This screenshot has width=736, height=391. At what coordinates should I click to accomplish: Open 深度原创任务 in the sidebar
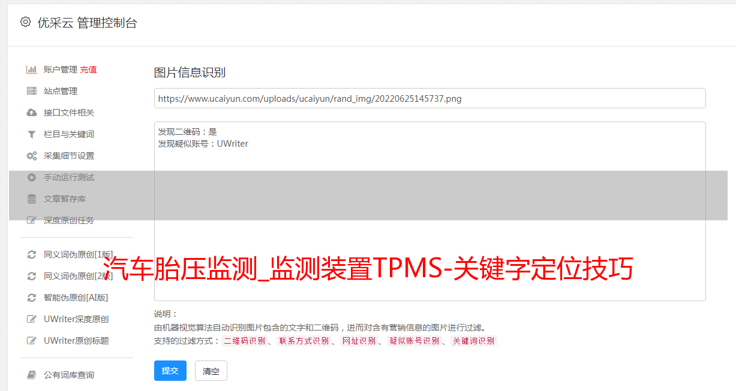tap(69, 220)
